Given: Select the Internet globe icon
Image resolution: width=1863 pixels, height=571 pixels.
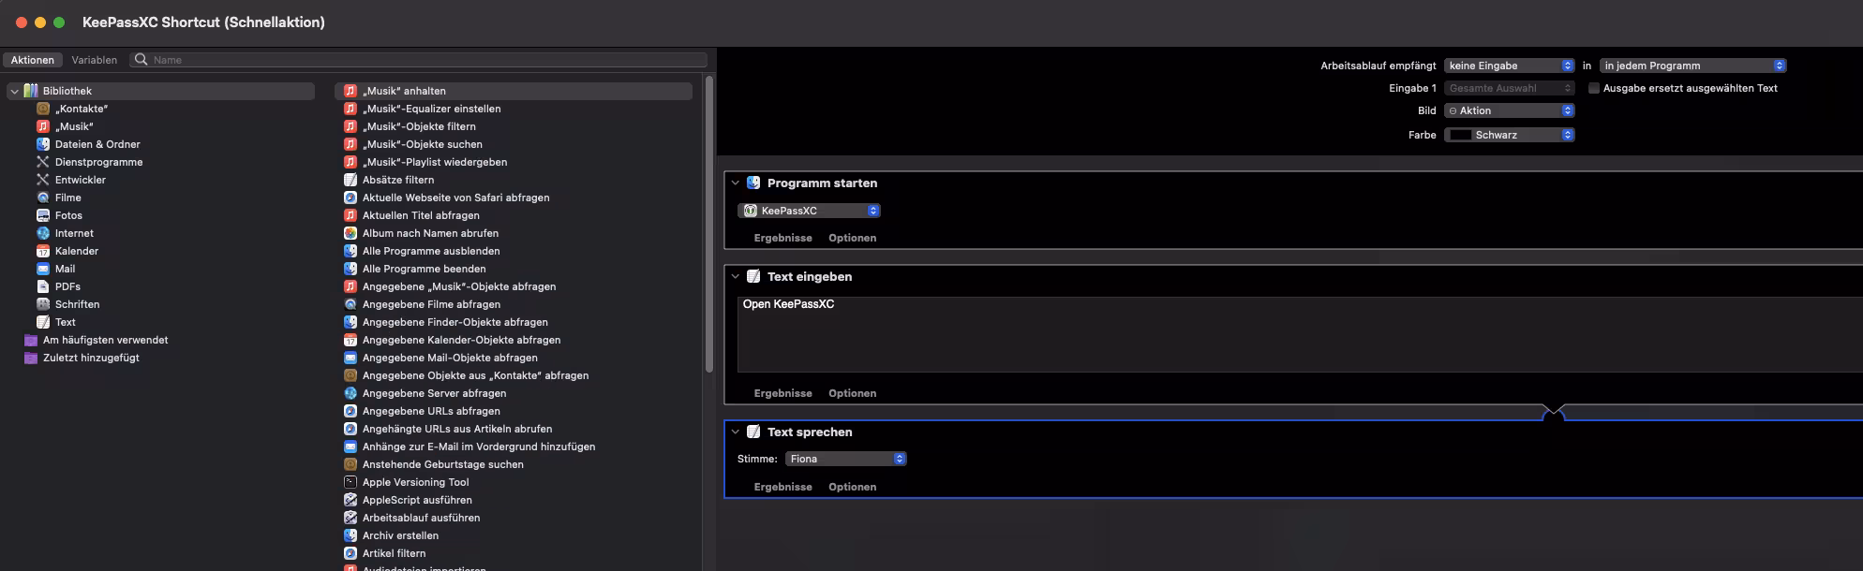Looking at the screenshot, I should pos(43,233).
